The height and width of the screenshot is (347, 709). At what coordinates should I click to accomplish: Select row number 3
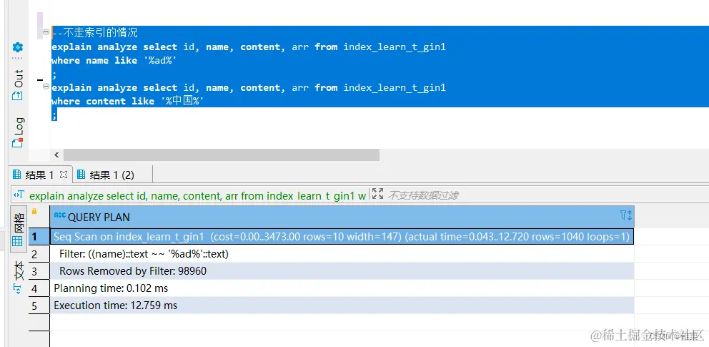[x=39, y=271]
